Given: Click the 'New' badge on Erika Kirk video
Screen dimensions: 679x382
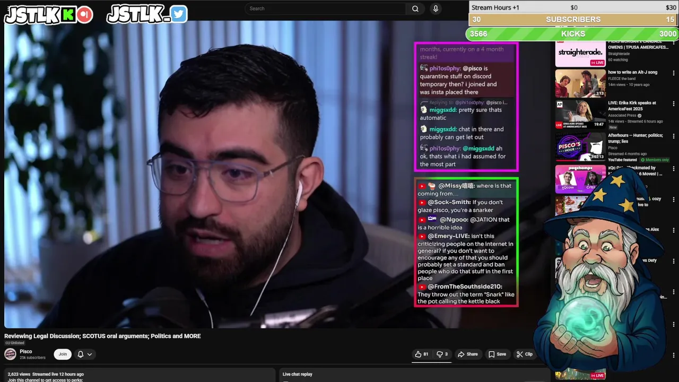Looking at the screenshot, I should pyautogui.click(x=613, y=127).
